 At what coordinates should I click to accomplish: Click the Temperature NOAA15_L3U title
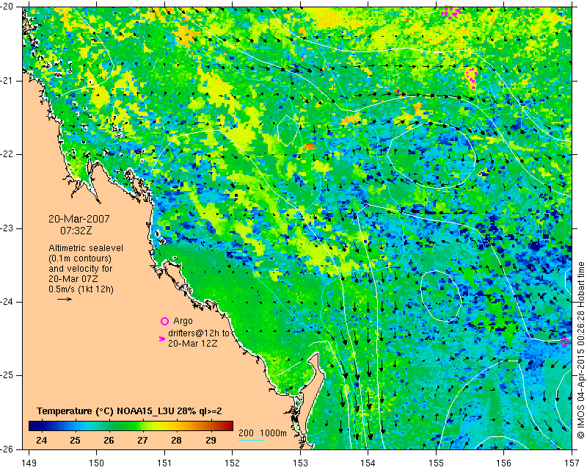pos(130,411)
